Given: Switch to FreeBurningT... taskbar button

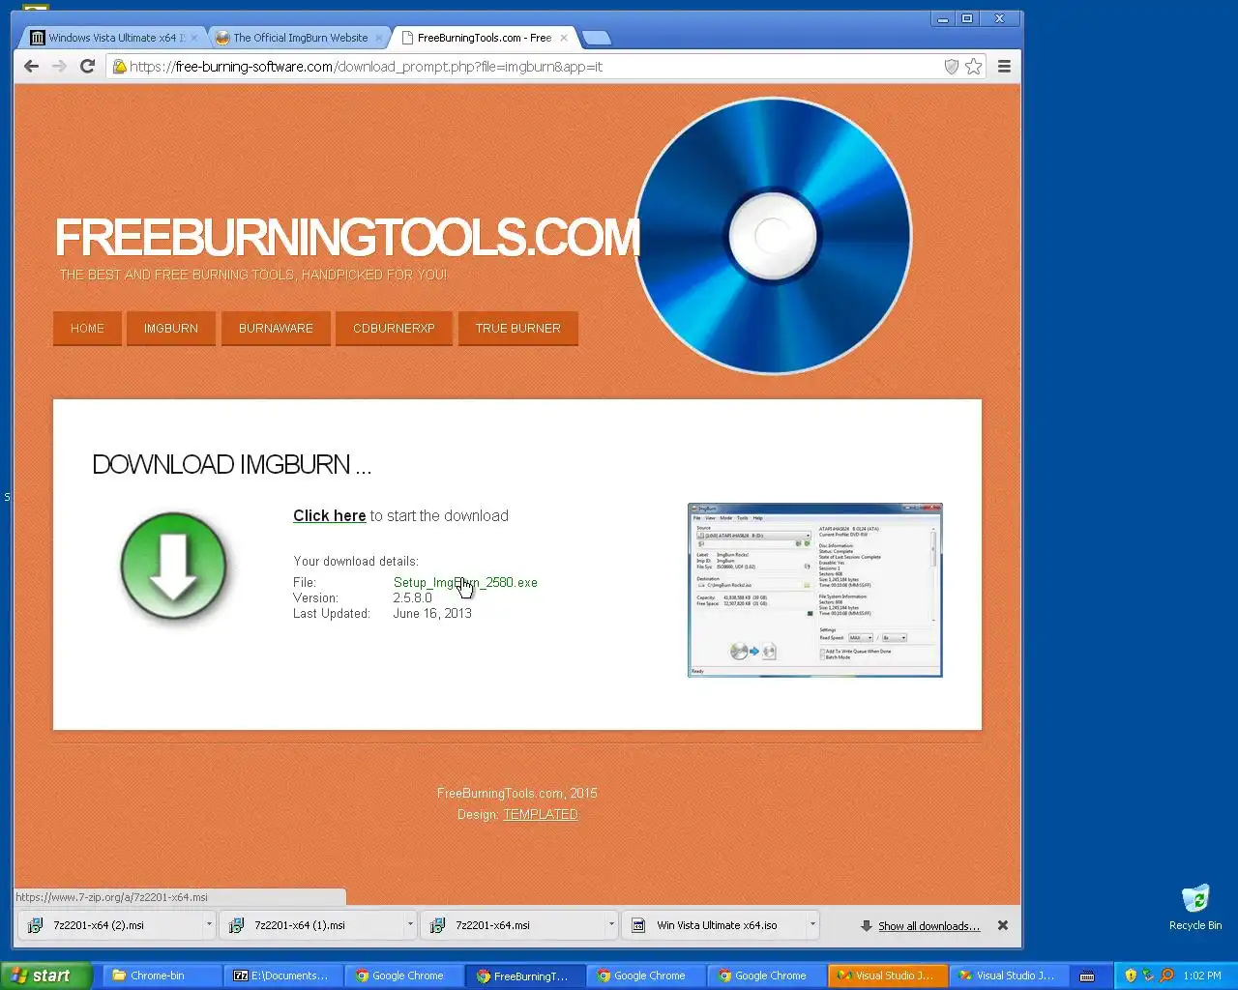Looking at the screenshot, I should tap(525, 975).
